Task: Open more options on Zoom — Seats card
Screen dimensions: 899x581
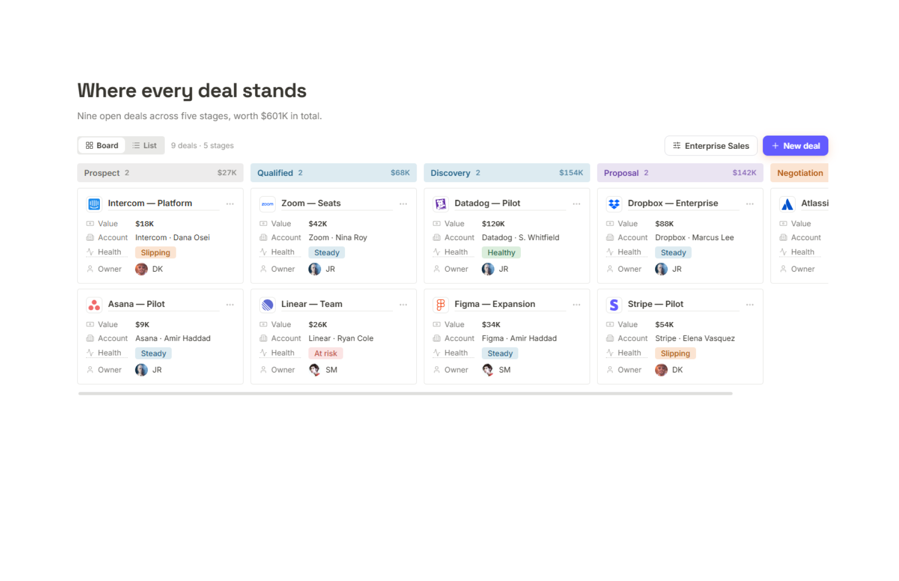Action: tap(403, 204)
